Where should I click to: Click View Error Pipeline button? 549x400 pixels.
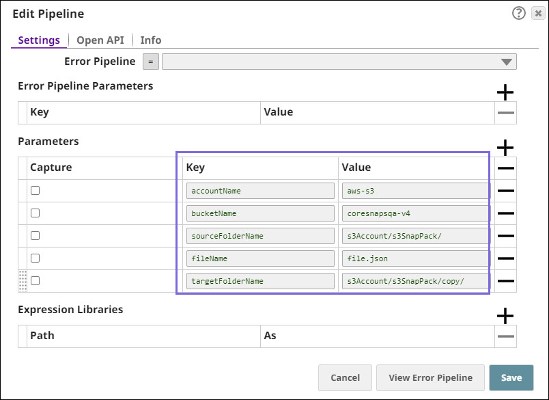430,377
